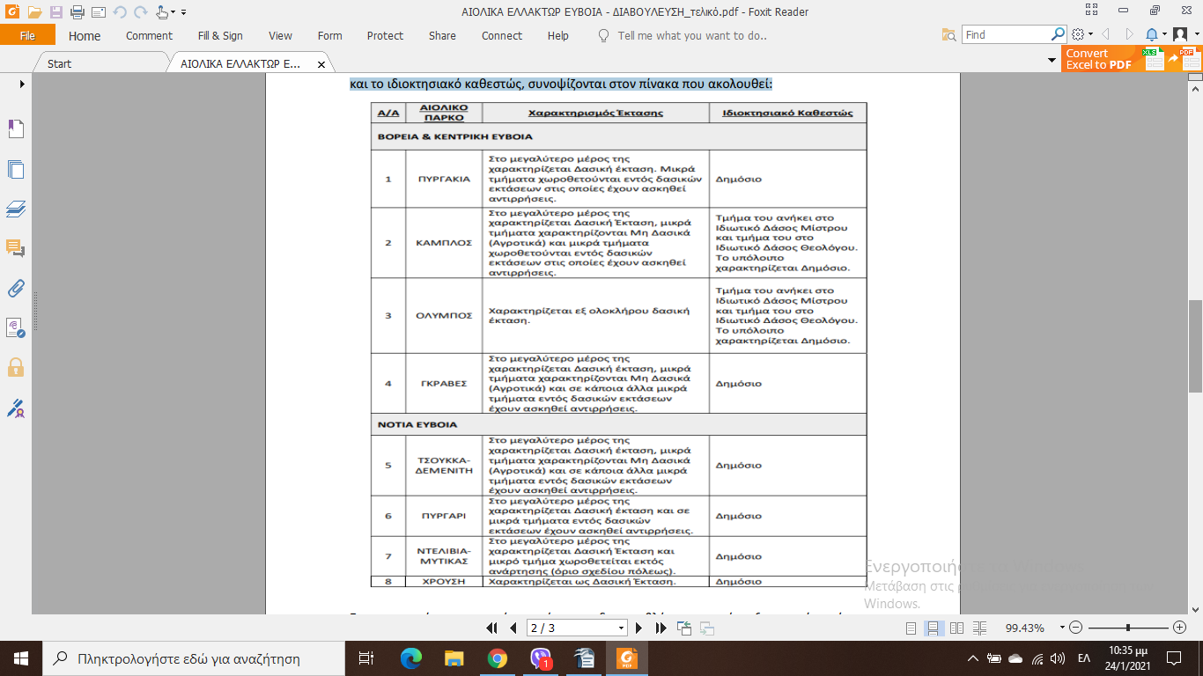The image size is (1203, 676).
Task: Click the magnifier icon in the Find box
Action: (x=1059, y=34)
